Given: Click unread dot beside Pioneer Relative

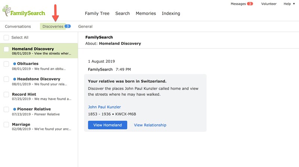Looking at the screenshot, I should click(x=15, y=109).
